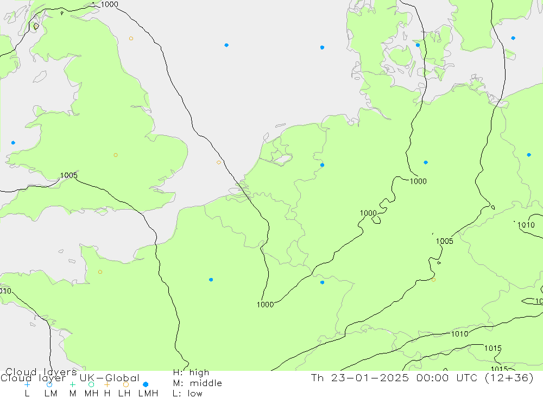Select blue LMH marker in North Sea west of Denmark

323,47
